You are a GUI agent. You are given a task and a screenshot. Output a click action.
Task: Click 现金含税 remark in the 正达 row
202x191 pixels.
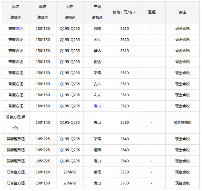pos(182,62)
